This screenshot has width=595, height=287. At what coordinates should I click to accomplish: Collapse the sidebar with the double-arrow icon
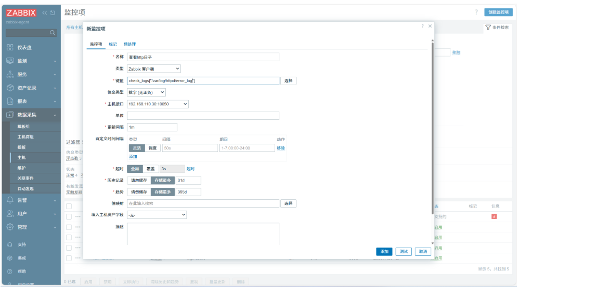click(45, 12)
